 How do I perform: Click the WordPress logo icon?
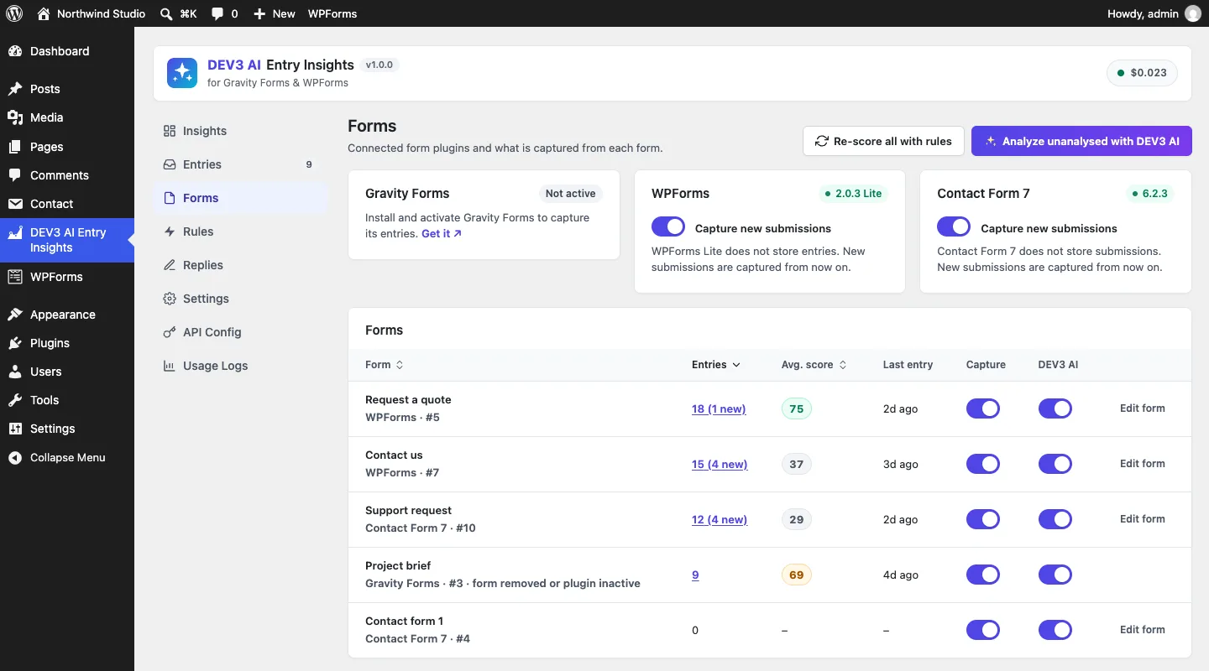click(14, 13)
